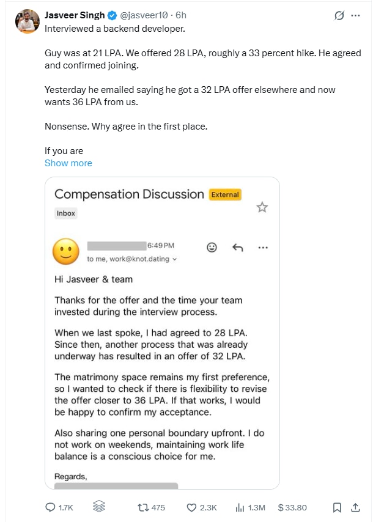Viewport: 373px width, 522px height.
Task: Bookmark this post
Action: 337,507
